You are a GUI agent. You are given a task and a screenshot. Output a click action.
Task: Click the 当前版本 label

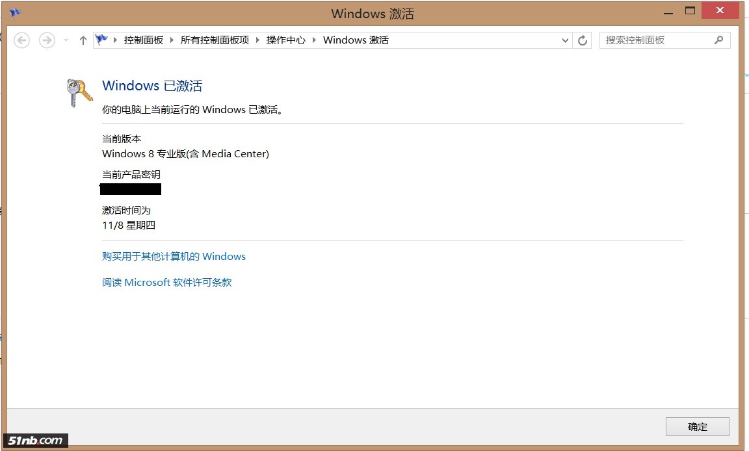(x=122, y=139)
